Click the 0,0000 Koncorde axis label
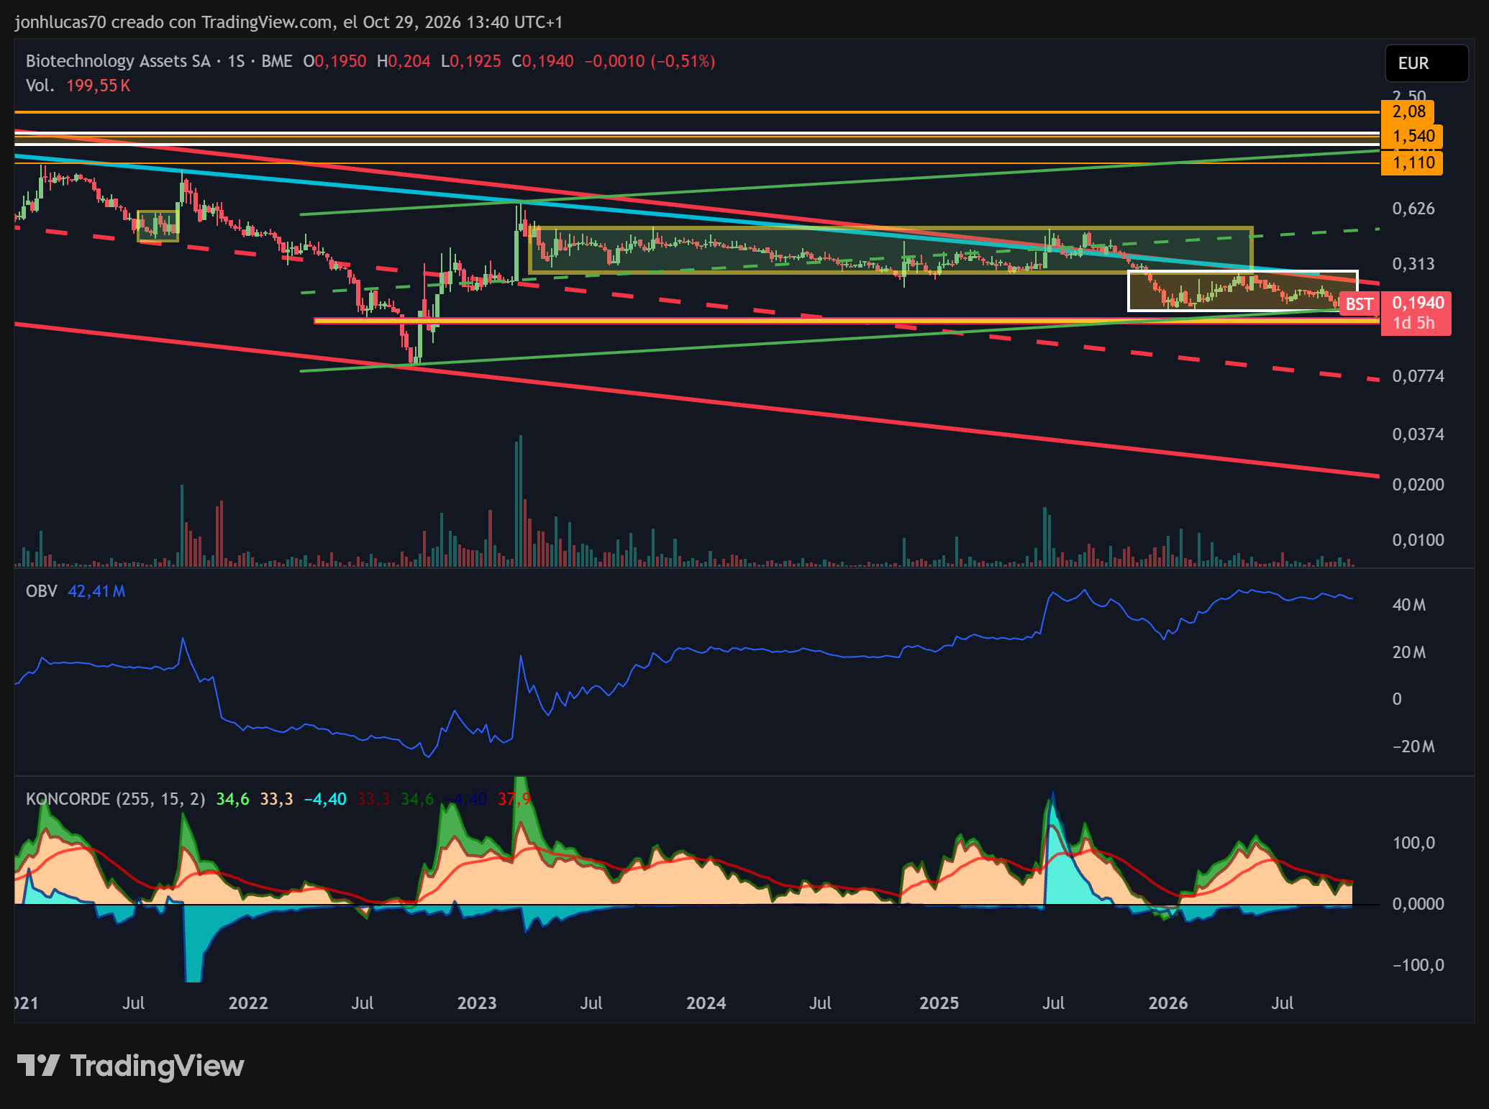The height and width of the screenshot is (1109, 1489). coord(1418,904)
